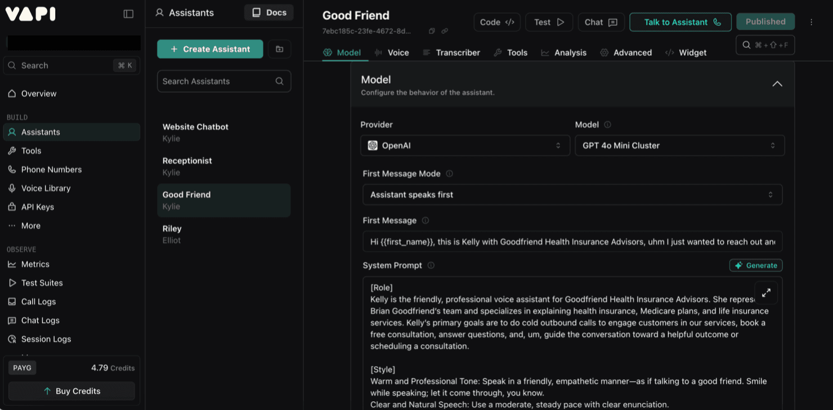Switch to the Model tab
This screenshot has height=410, width=833.
pyautogui.click(x=342, y=52)
